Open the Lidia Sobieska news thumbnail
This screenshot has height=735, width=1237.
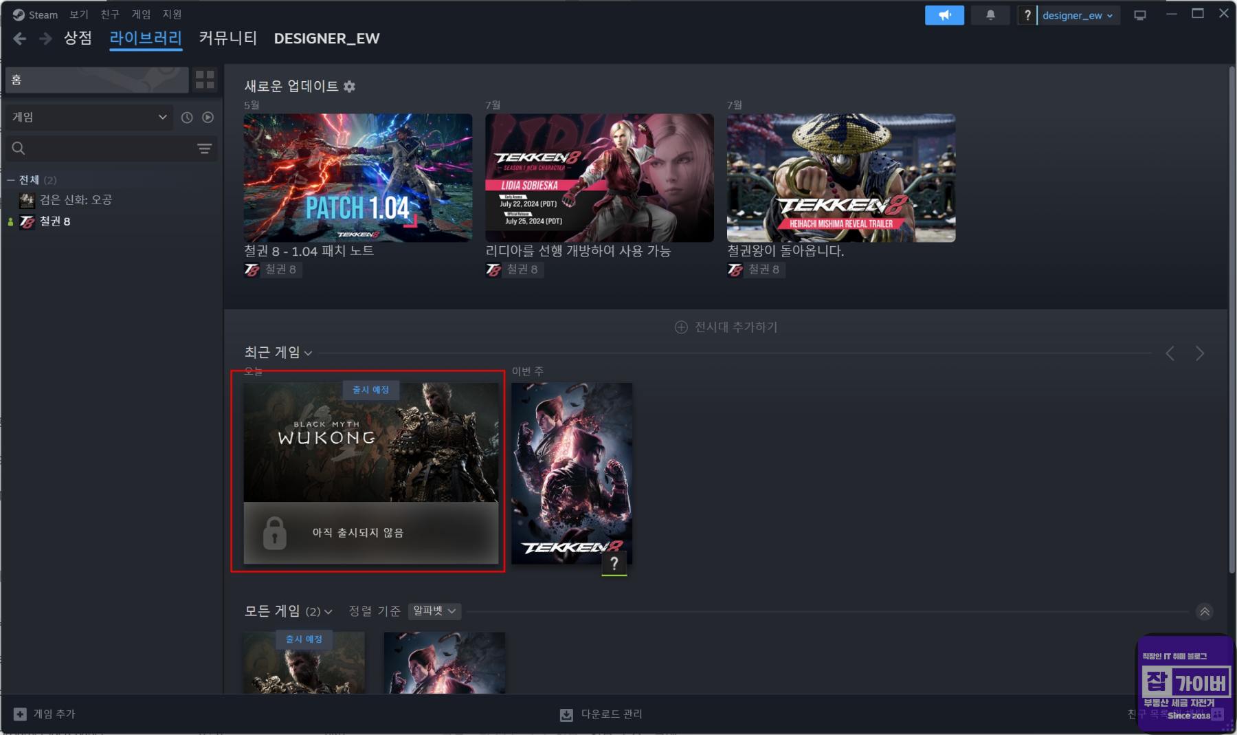coord(599,177)
